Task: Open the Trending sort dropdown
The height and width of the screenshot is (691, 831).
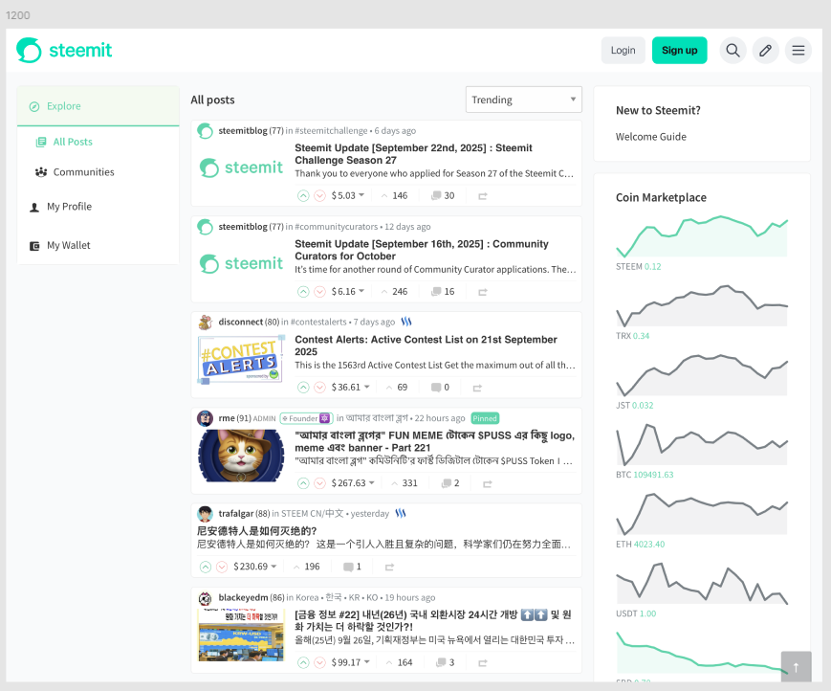Action: tap(524, 100)
